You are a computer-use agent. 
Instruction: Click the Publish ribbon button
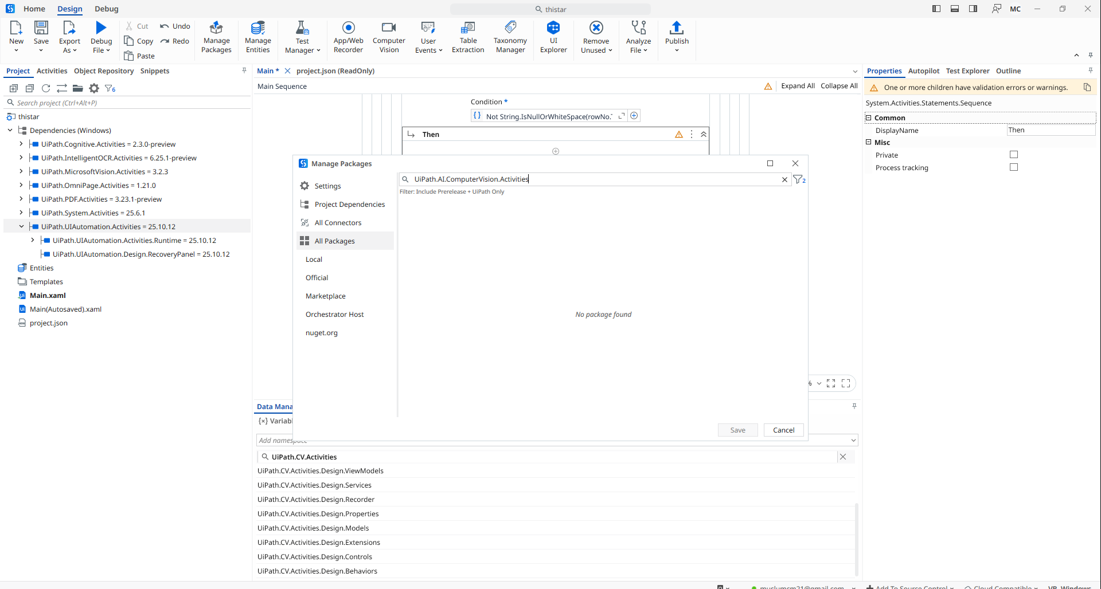[677, 37]
